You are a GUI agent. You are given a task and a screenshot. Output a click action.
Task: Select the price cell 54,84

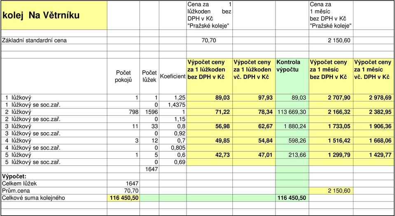pyautogui.click(x=254, y=141)
